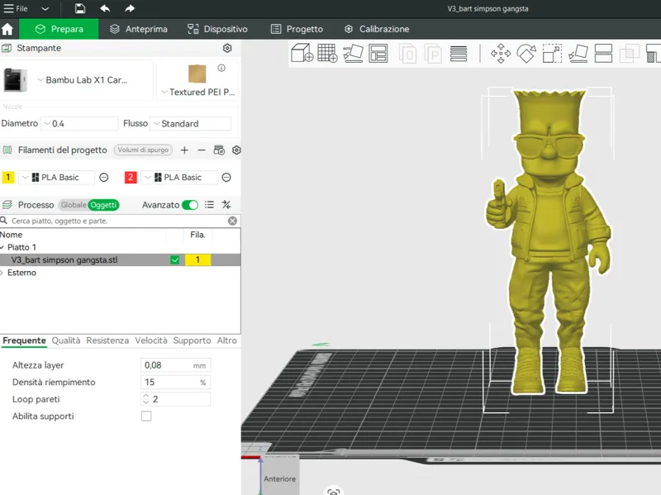The width and height of the screenshot is (661, 495).
Task: Select the Move tool icon
Action: tap(501, 54)
